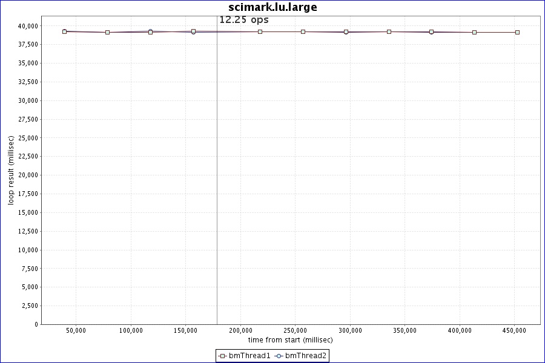The height and width of the screenshot is (363, 545).
Task: Click data point just right of vertical marker
Action: (x=260, y=31)
